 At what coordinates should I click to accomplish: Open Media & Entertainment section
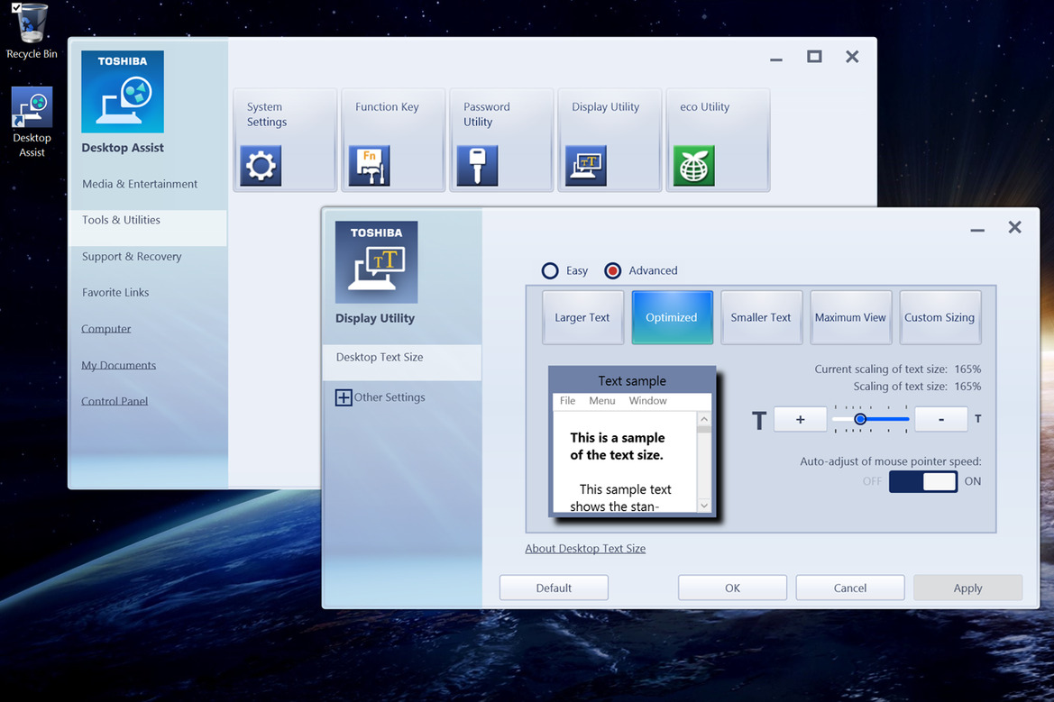click(x=140, y=184)
